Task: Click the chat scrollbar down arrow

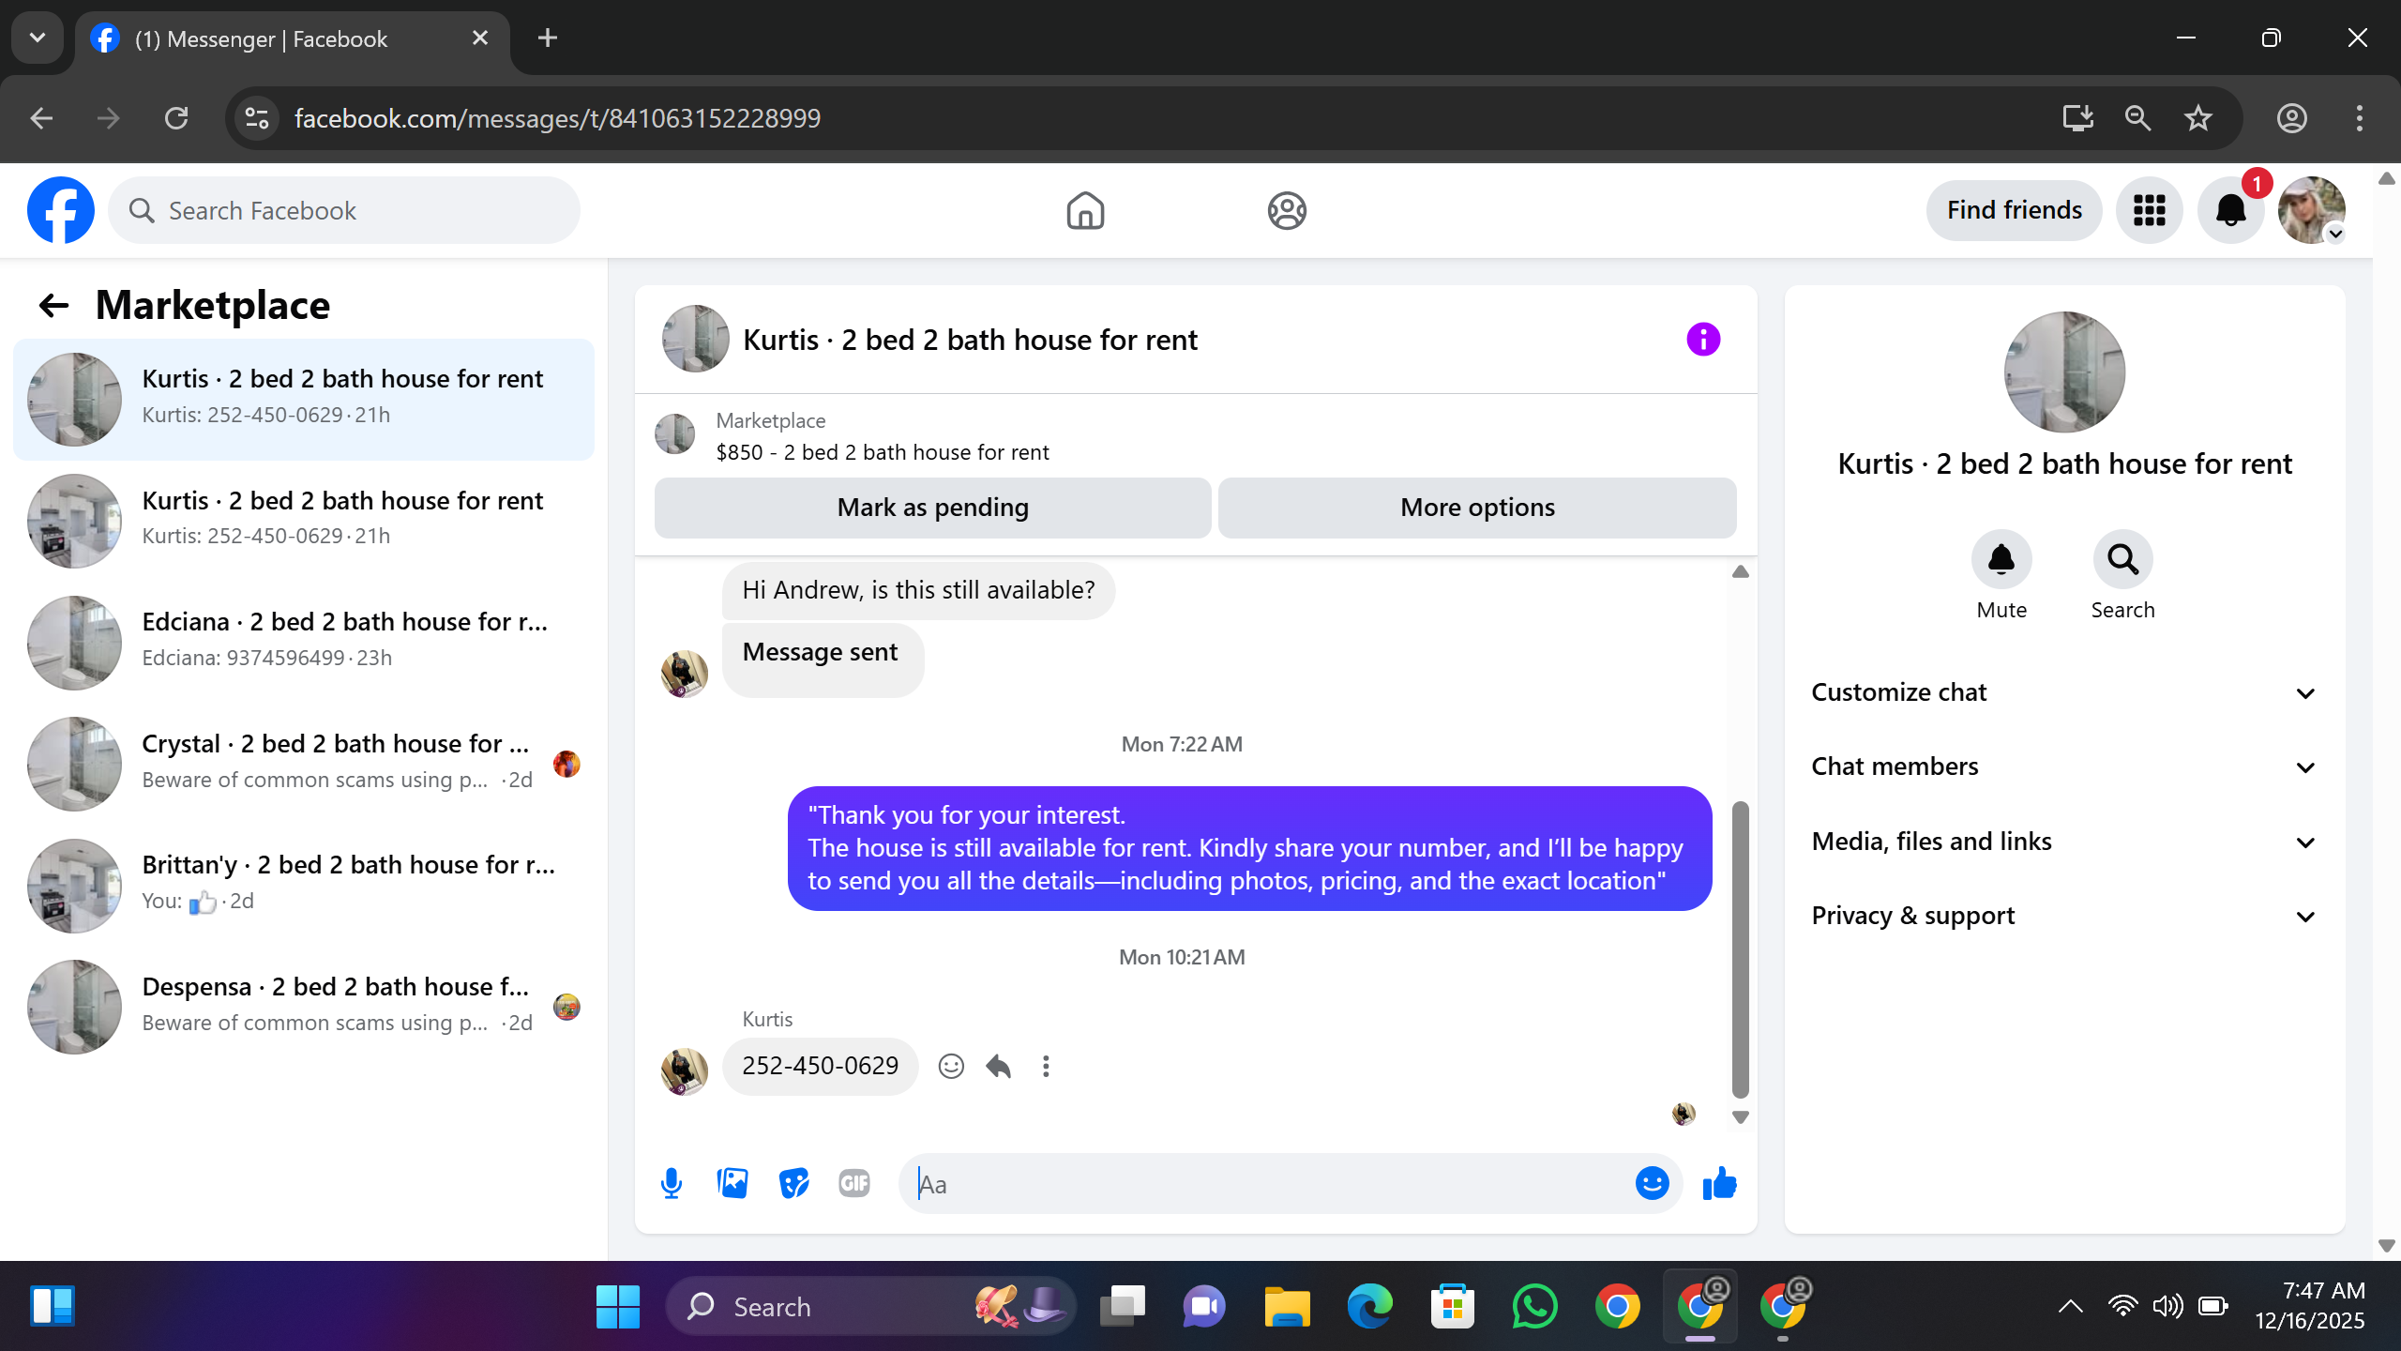Action: 1741,1117
